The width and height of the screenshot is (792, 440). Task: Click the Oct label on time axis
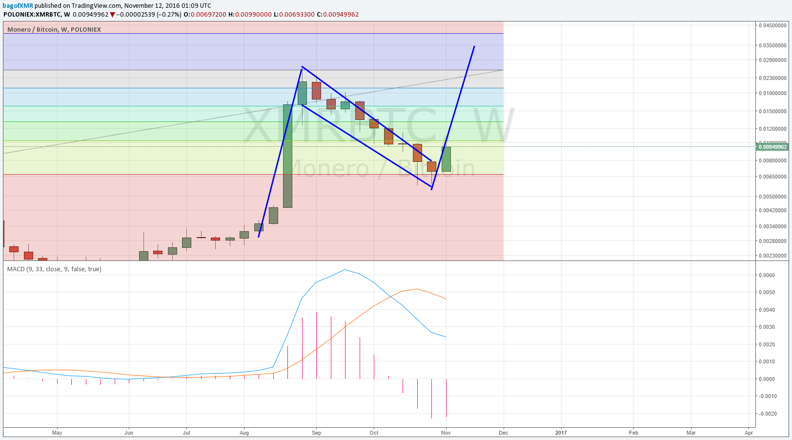[374, 433]
